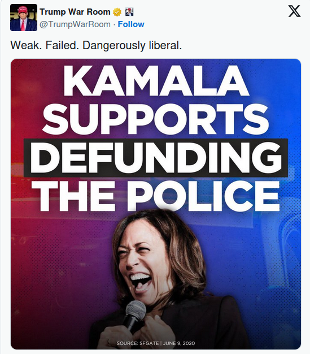
Task: Click the black-highlighted 'DEFUNDING' banner
Action: (156, 158)
